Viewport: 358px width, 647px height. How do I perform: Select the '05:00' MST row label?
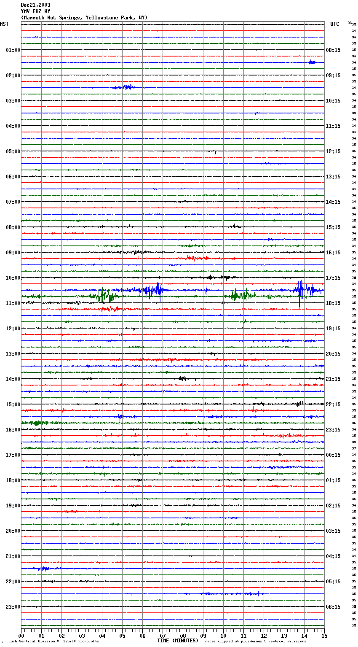[13, 151]
